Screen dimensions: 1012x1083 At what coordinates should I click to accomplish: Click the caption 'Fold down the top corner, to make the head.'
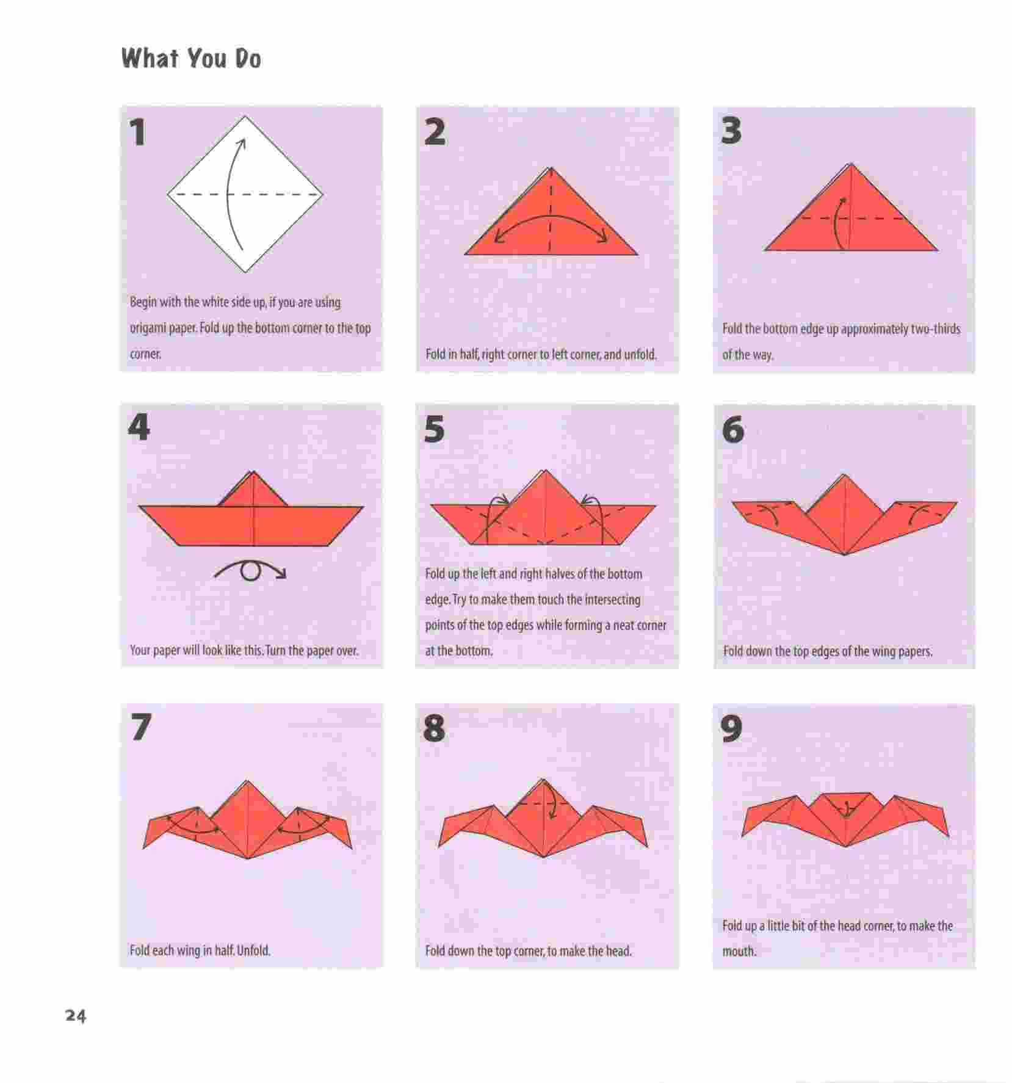pos(528,951)
